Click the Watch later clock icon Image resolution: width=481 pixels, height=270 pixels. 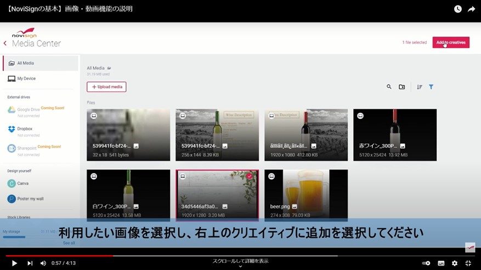point(457,9)
